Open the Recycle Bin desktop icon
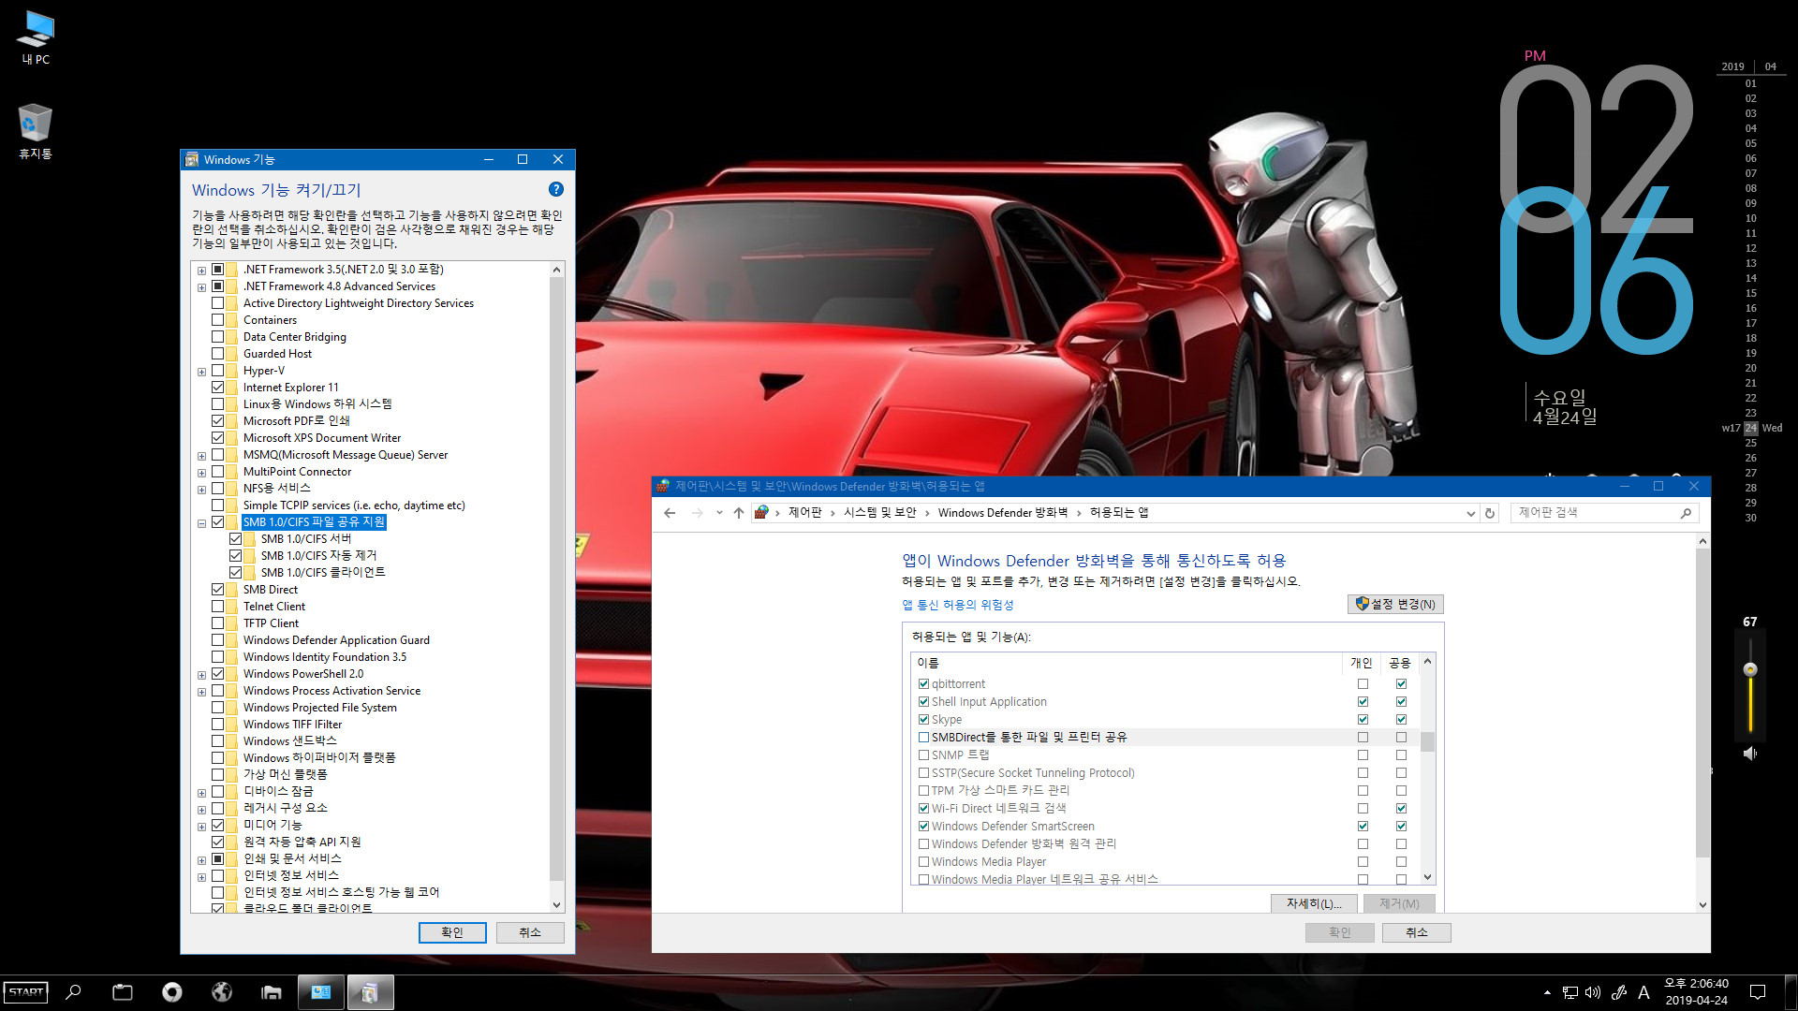Image resolution: width=1798 pixels, height=1011 pixels. [36, 131]
